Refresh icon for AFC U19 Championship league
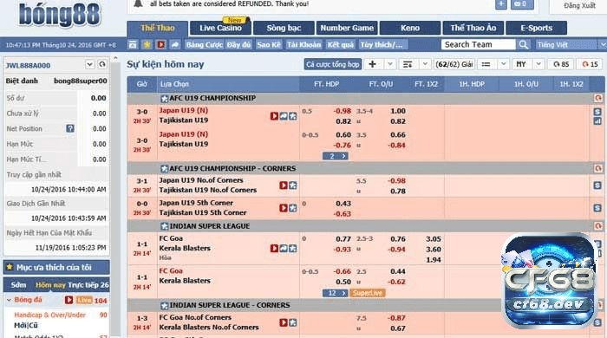 [598, 98]
